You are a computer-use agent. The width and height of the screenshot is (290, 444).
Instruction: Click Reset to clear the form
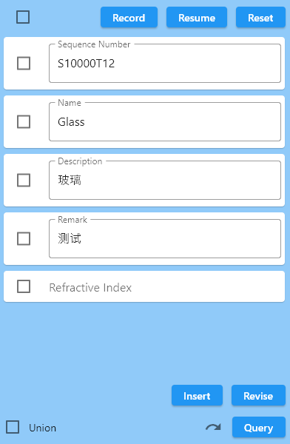point(260,17)
